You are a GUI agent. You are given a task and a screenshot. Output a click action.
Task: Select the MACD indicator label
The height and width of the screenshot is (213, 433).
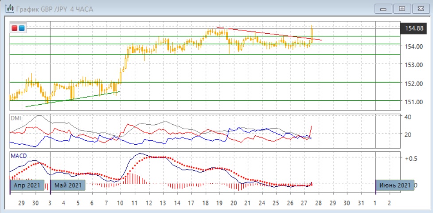(x=19, y=156)
